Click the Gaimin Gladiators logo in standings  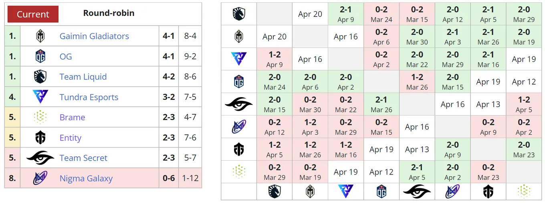[40, 36]
